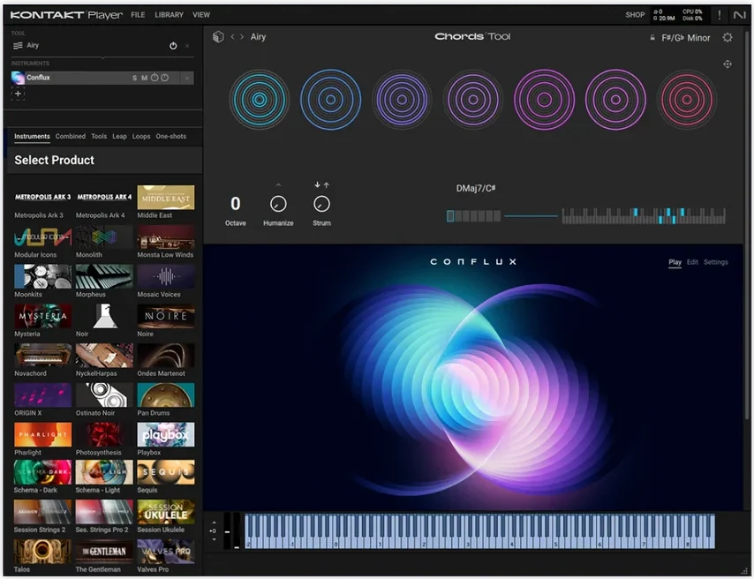Toggle strum direction arrows above Strum
754x579 pixels.
click(321, 185)
